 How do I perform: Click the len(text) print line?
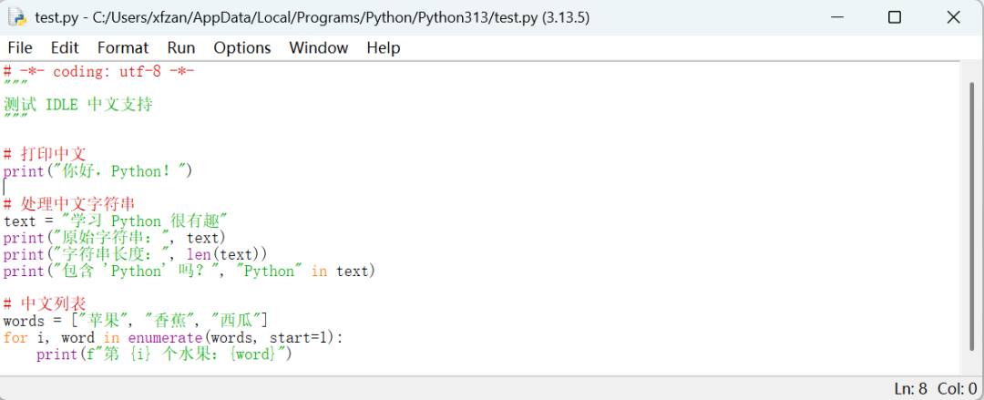[x=135, y=254]
